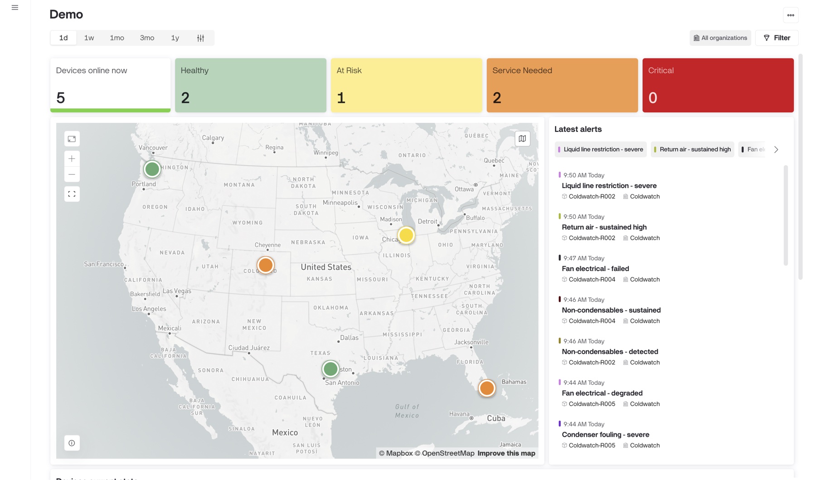Open the Devices online now card
Screen dimensions: 816x480
110,85
